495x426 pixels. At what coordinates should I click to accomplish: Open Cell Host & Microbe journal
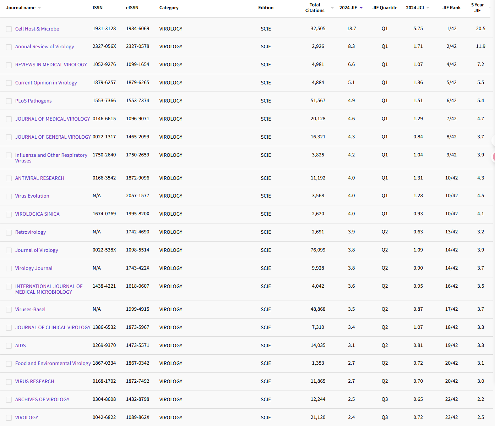pyautogui.click(x=37, y=29)
